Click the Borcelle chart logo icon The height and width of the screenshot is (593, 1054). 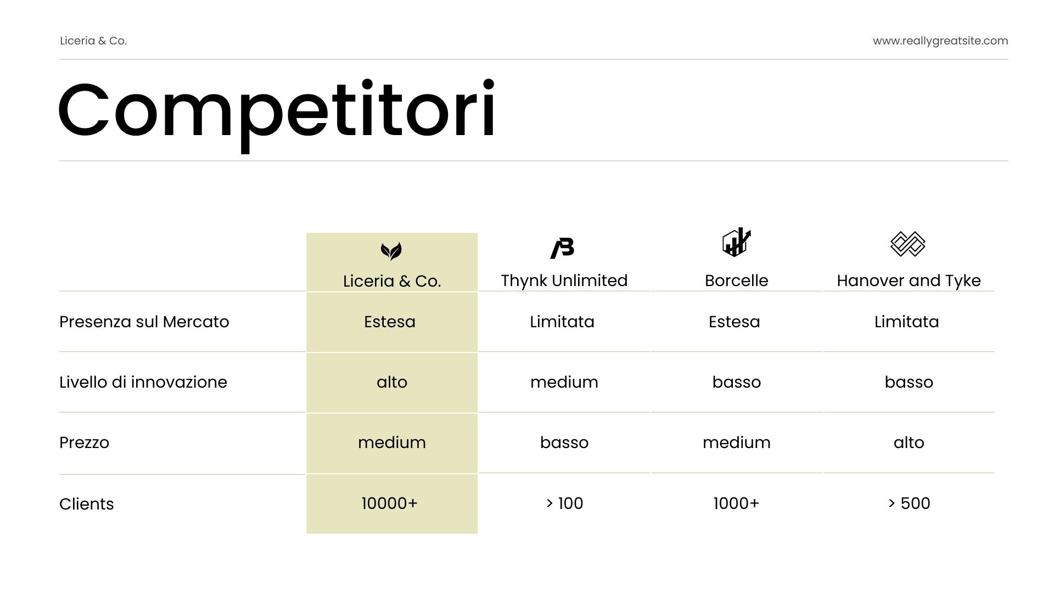[x=736, y=242]
